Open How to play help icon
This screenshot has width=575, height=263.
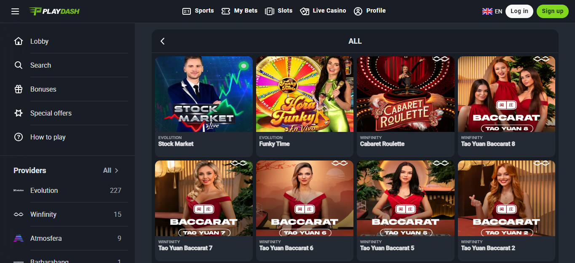[x=19, y=137]
